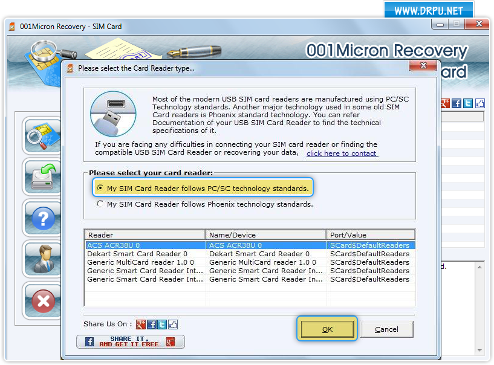Screen dimensions: 494x365
Task: Sort by the Reader column header
Action: 145,234
